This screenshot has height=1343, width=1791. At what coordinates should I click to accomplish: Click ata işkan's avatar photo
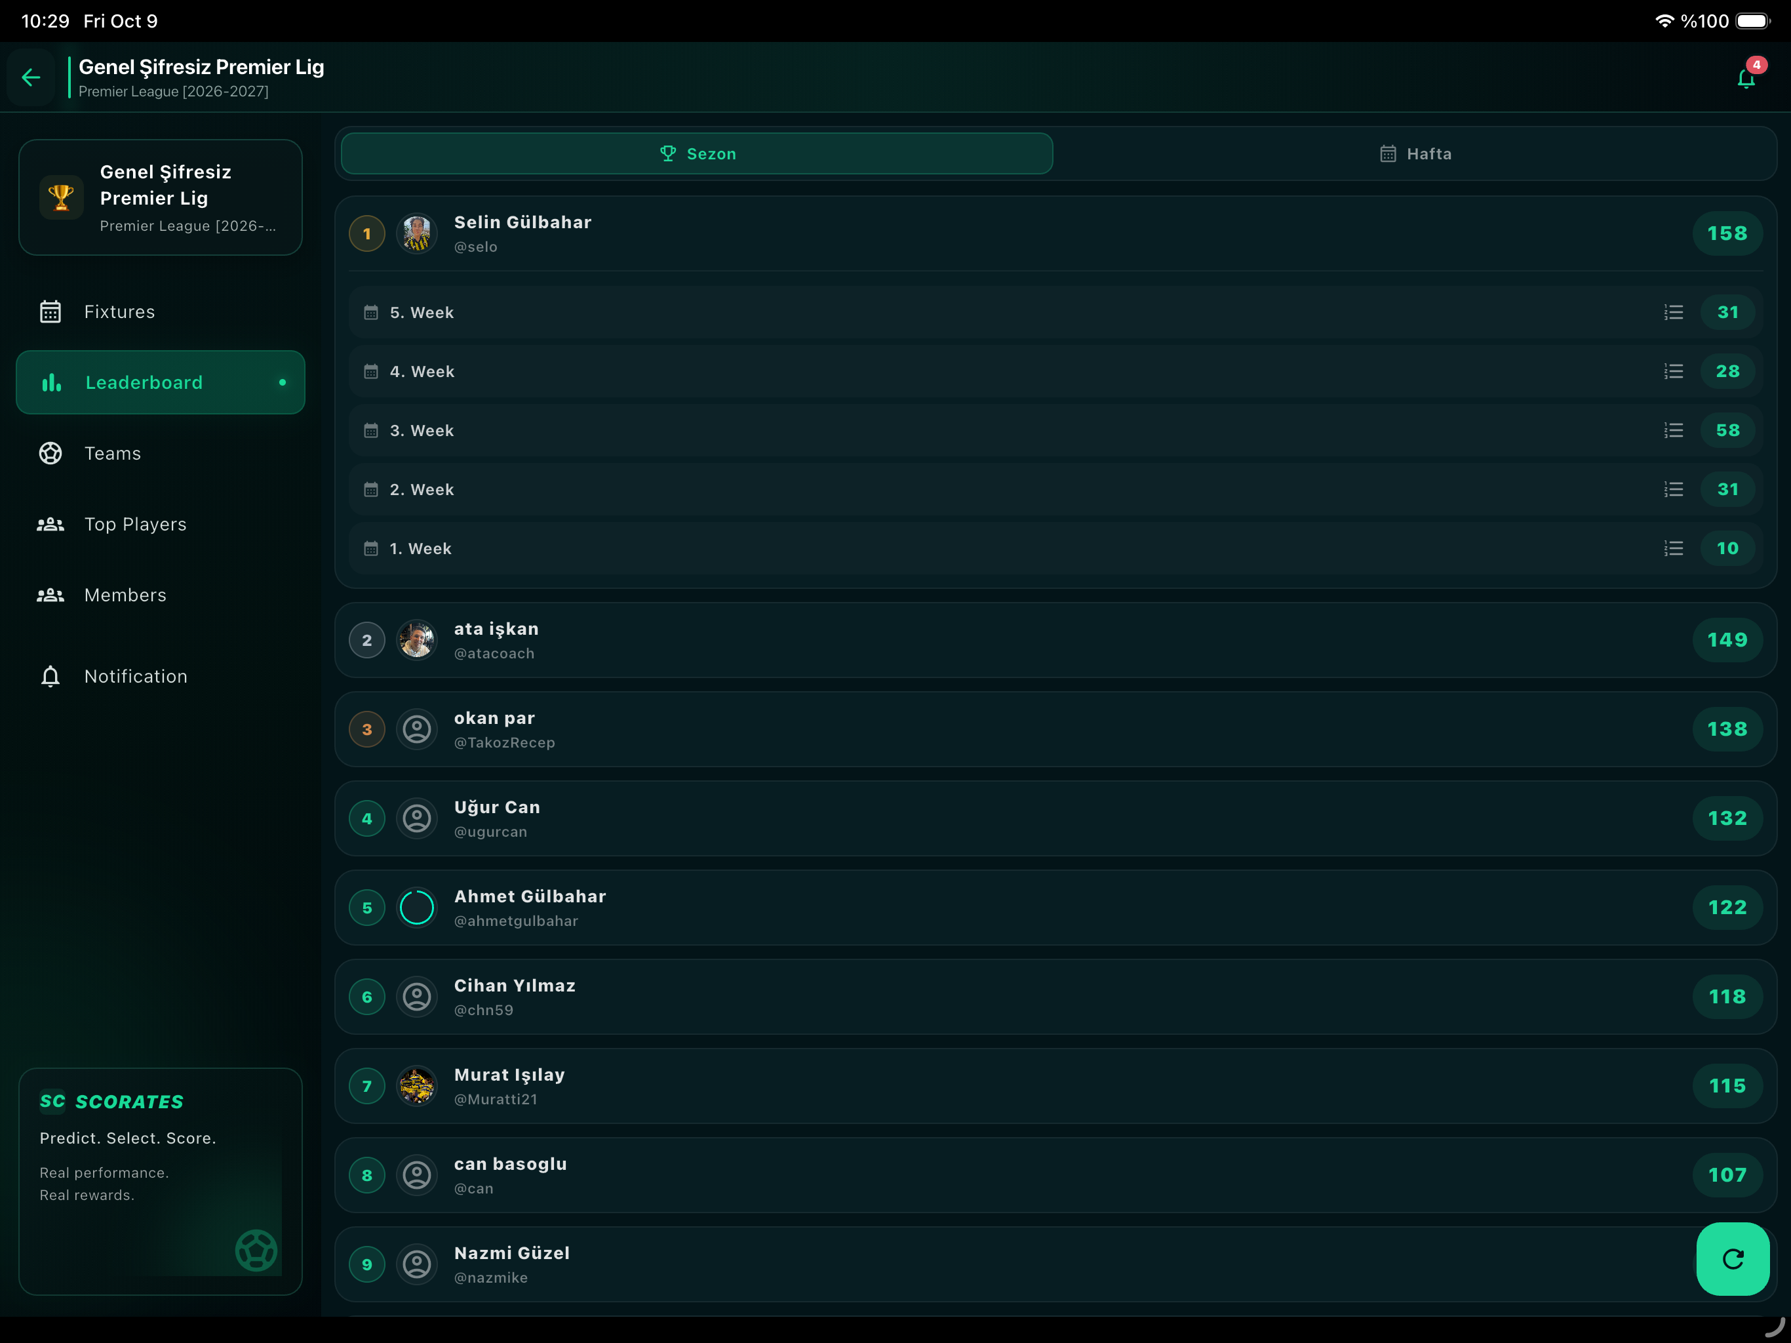point(417,640)
